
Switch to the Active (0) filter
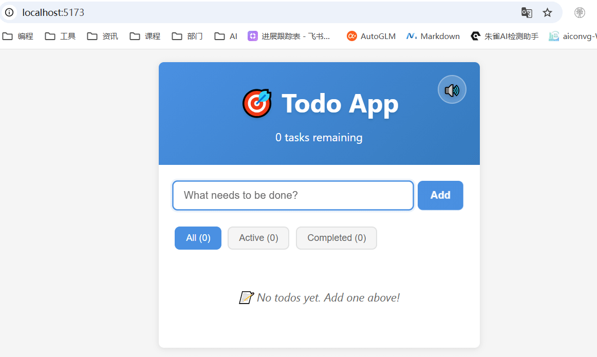point(258,238)
